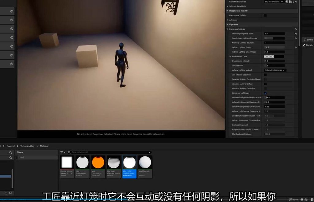Screen dimensions: 314x202
Task: Enable the Precompute Visibility checkbox
Action: click(265, 15)
